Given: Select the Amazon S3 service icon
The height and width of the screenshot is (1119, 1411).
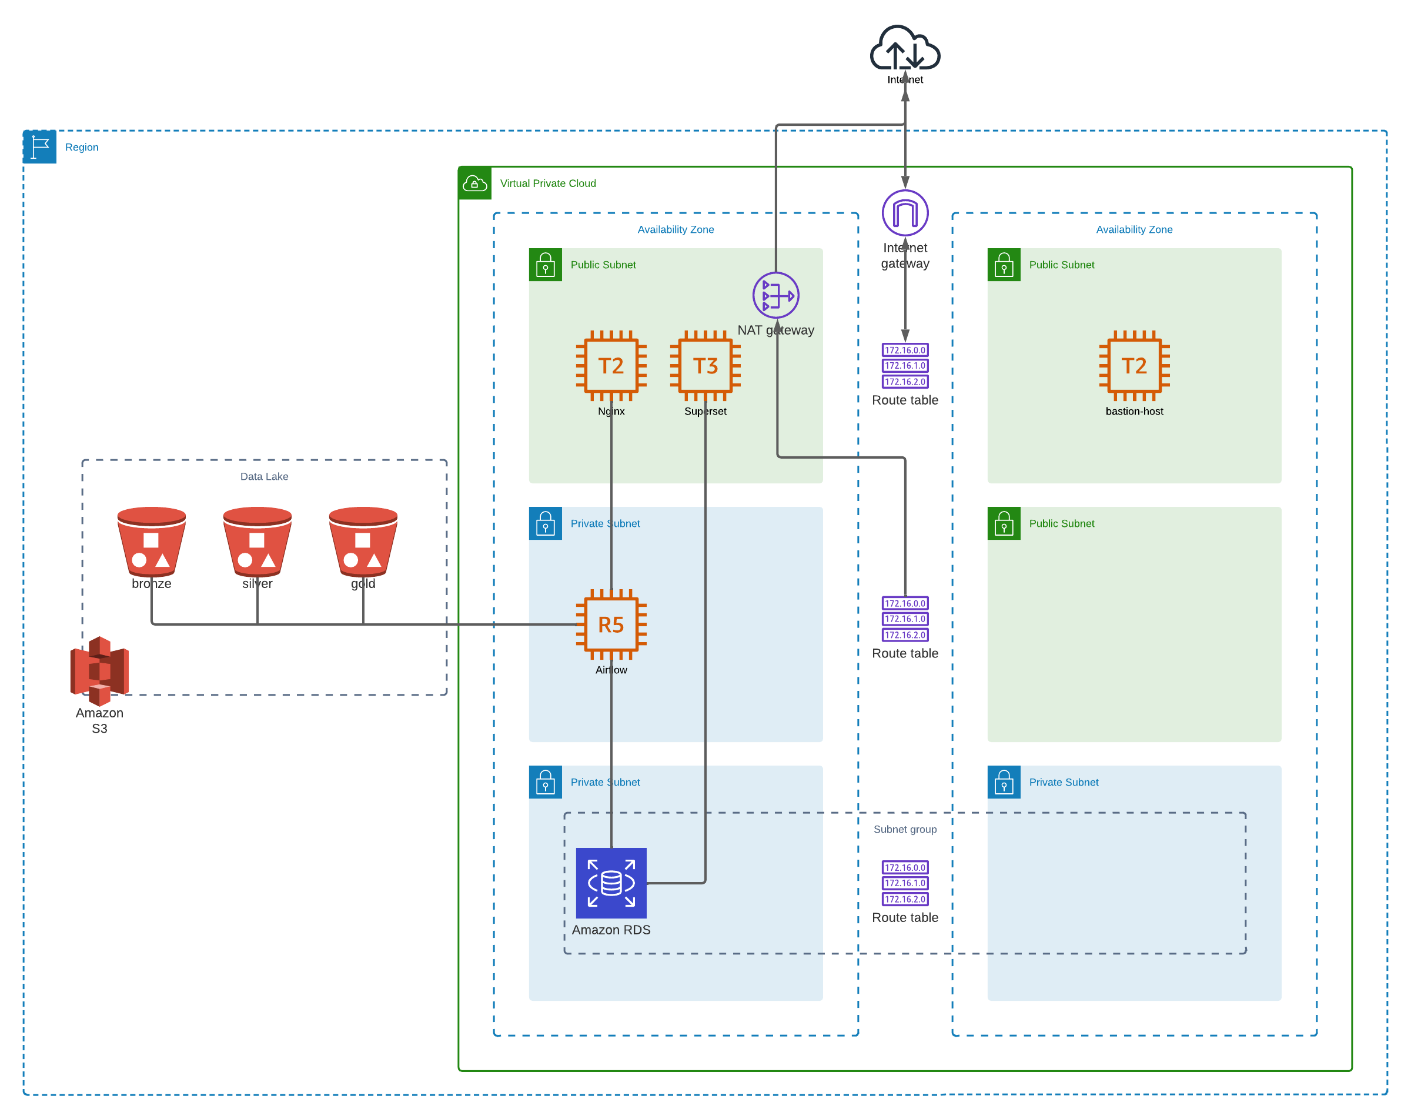Looking at the screenshot, I should click(99, 670).
